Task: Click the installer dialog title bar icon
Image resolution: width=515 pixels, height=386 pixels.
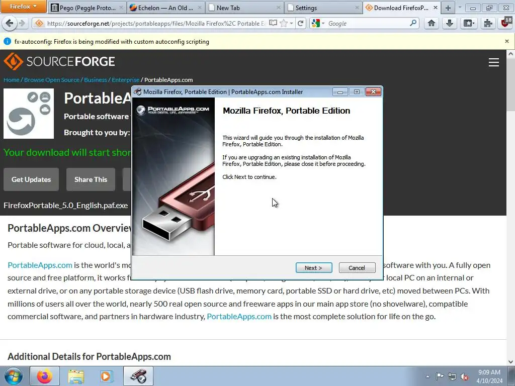Action: point(138,92)
